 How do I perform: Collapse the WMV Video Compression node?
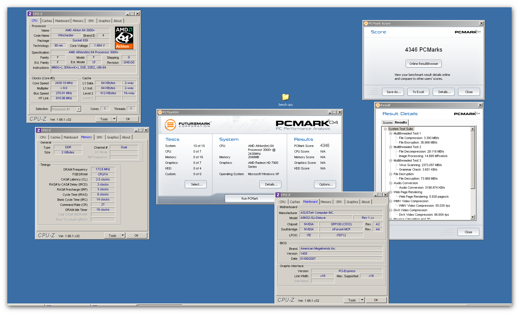[391, 201]
